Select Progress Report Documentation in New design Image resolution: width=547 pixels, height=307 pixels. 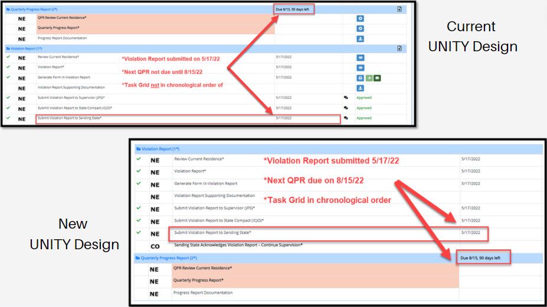pyautogui.click(x=203, y=293)
